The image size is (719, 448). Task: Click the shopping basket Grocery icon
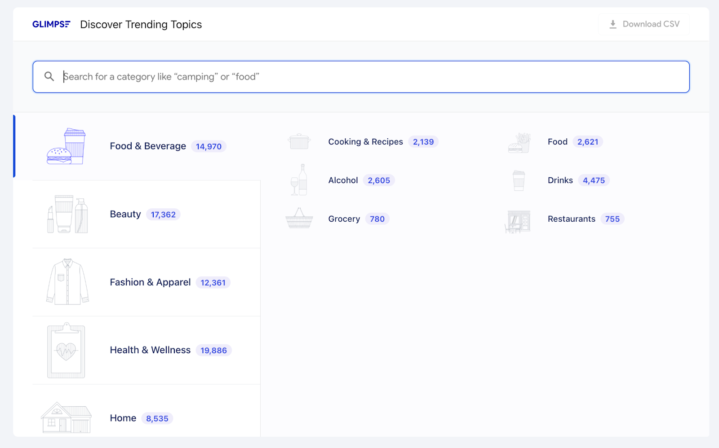coord(299,219)
